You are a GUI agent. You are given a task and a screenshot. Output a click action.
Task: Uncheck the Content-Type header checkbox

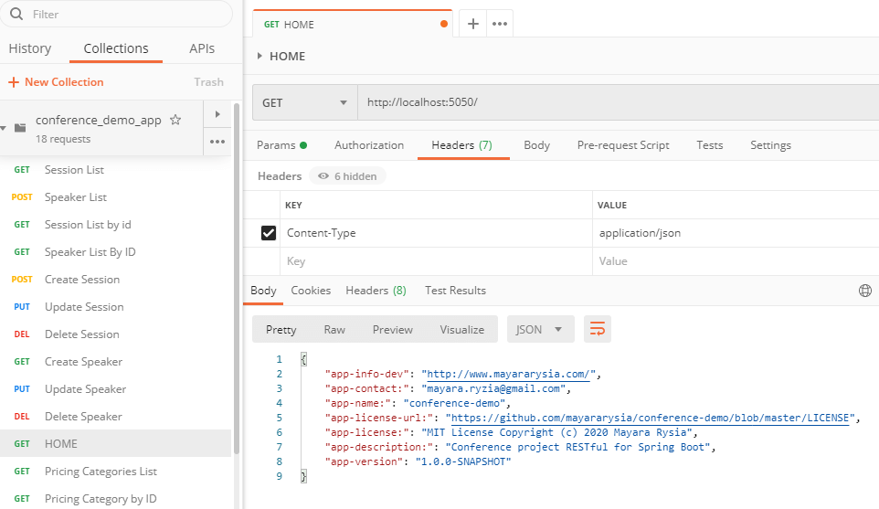click(269, 233)
